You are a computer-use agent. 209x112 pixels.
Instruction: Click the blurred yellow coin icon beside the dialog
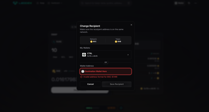[x=54, y=71]
